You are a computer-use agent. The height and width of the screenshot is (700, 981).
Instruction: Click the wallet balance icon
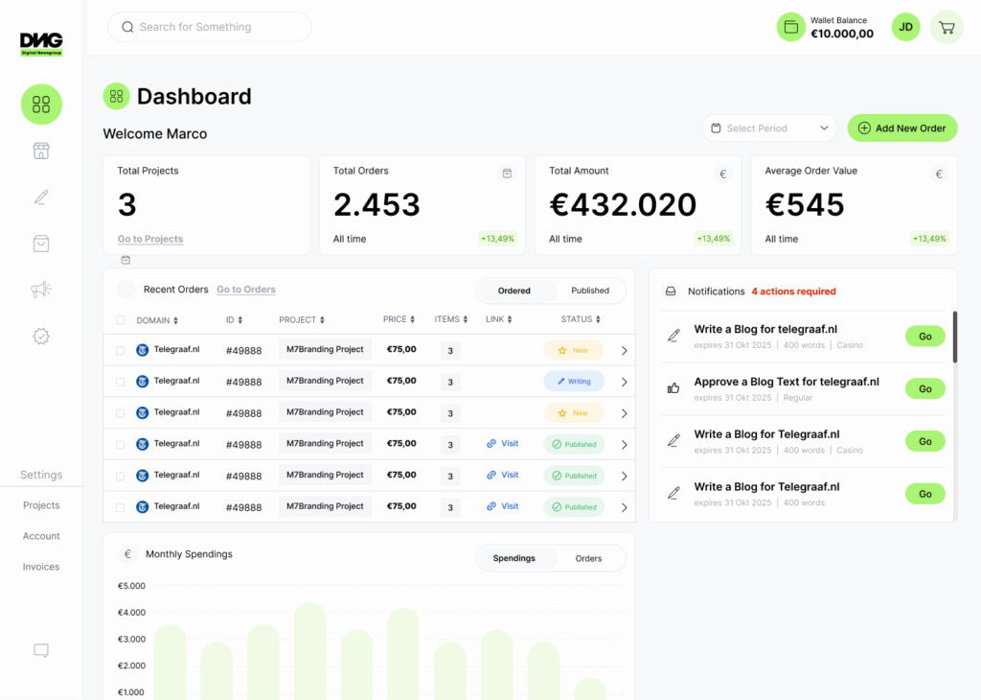tap(790, 27)
